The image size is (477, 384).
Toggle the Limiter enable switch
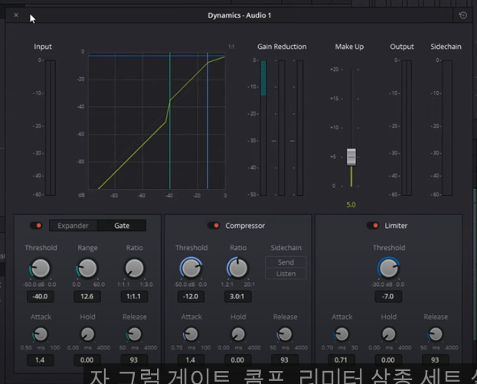point(373,226)
